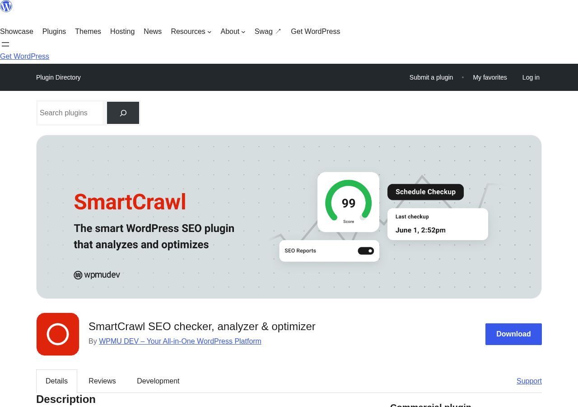Open the Themes nav item
578x407 pixels.
point(88,32)
